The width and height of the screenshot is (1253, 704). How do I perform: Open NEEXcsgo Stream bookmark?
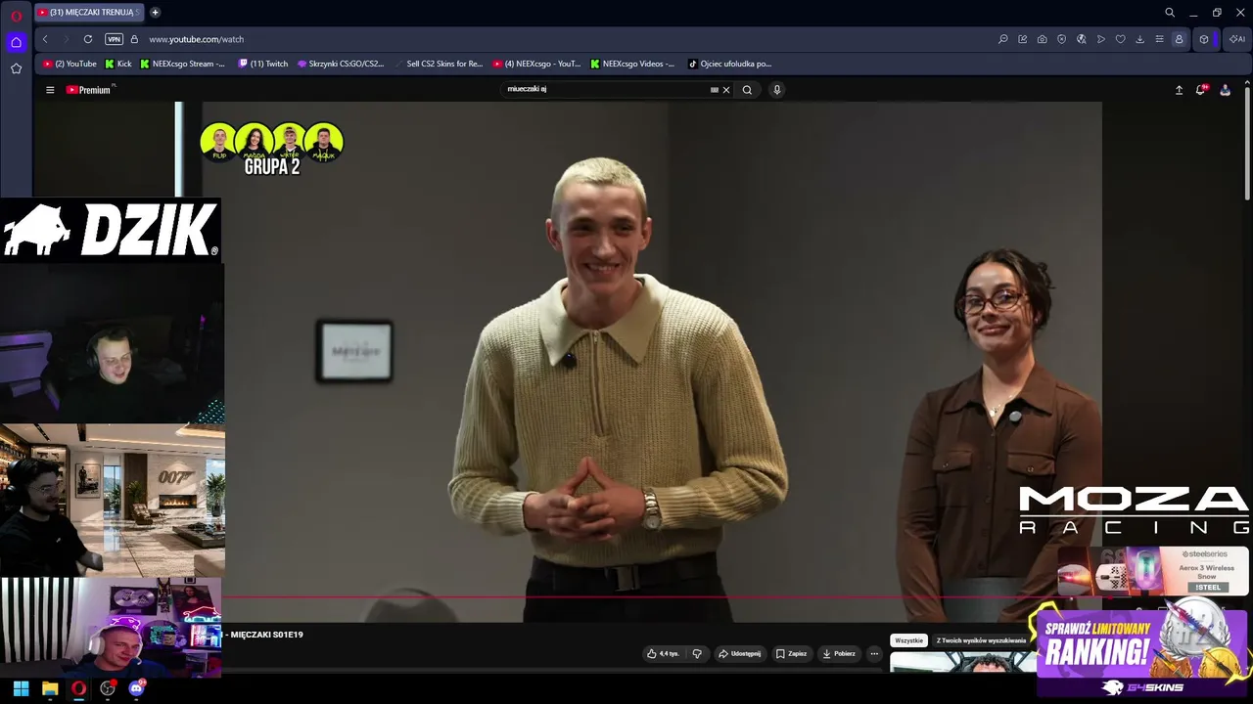click(183, 64)
